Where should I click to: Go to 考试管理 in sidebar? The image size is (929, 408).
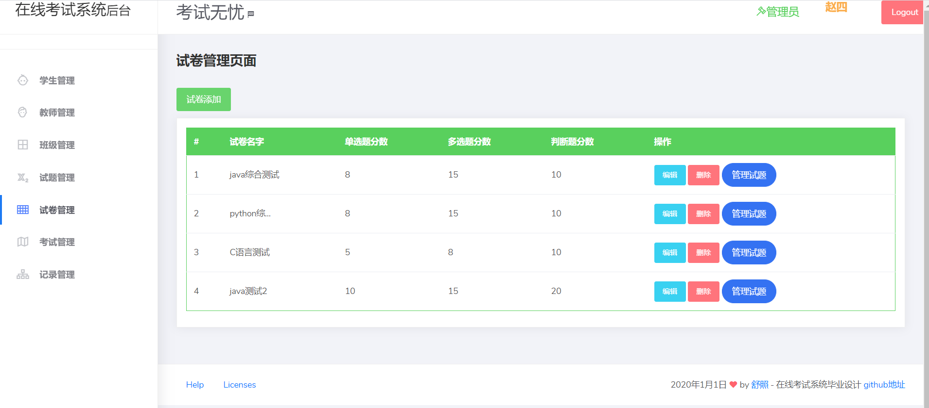click(x=57, y=242)
